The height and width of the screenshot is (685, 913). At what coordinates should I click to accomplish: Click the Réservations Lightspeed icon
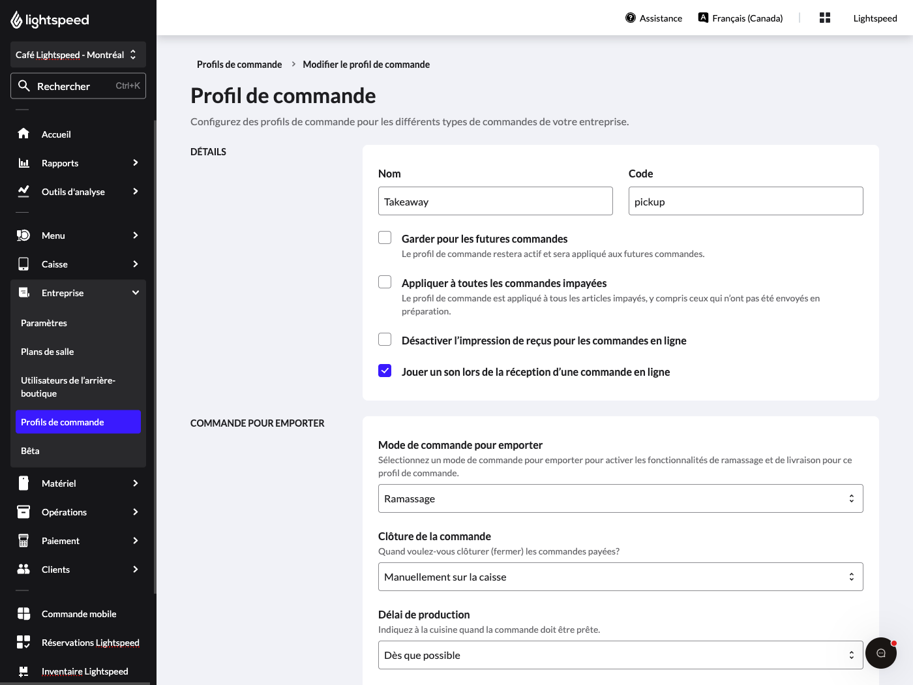(x=23, y=643)
